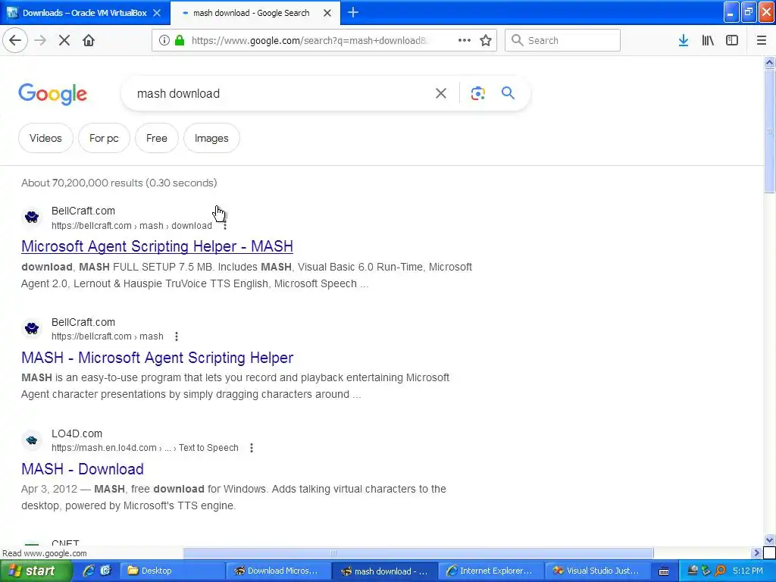
Task: Open a new tab with plus
Action: point(353,12)
